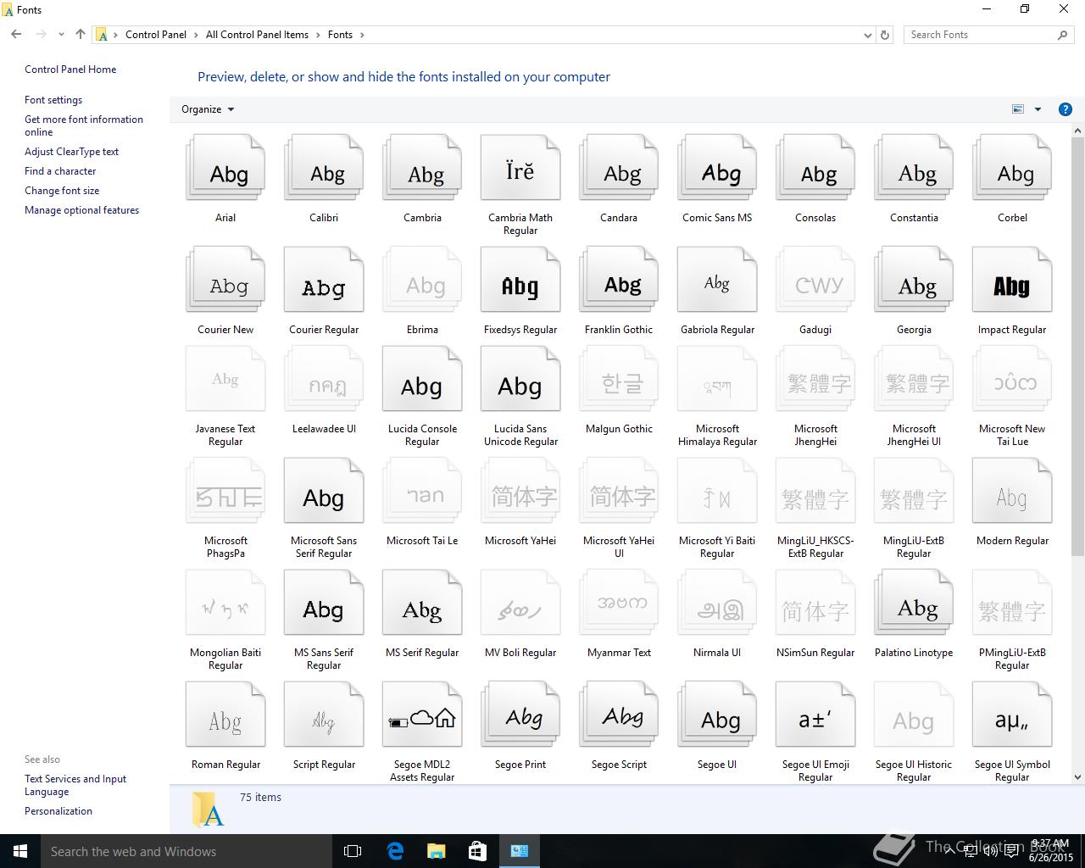The width and height of the screenshot is (1085, 868).
Task: Expand chevron after All Control Panel Items
Action: point(319,35)
